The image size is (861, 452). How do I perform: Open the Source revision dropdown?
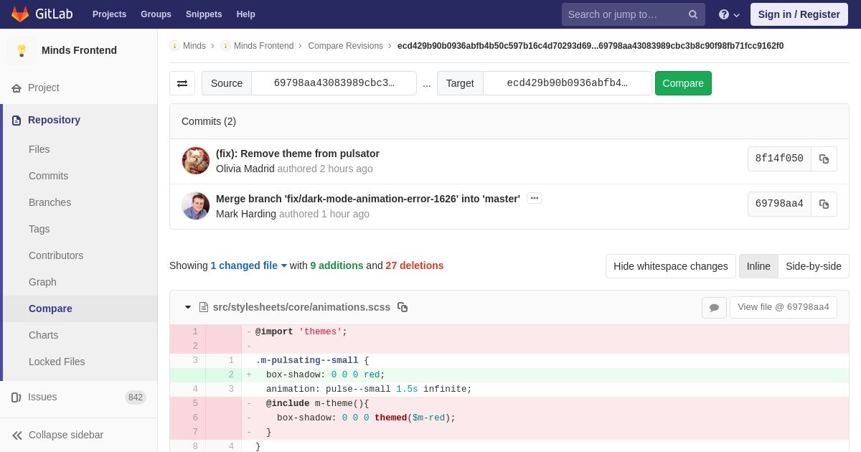point(334,83)
